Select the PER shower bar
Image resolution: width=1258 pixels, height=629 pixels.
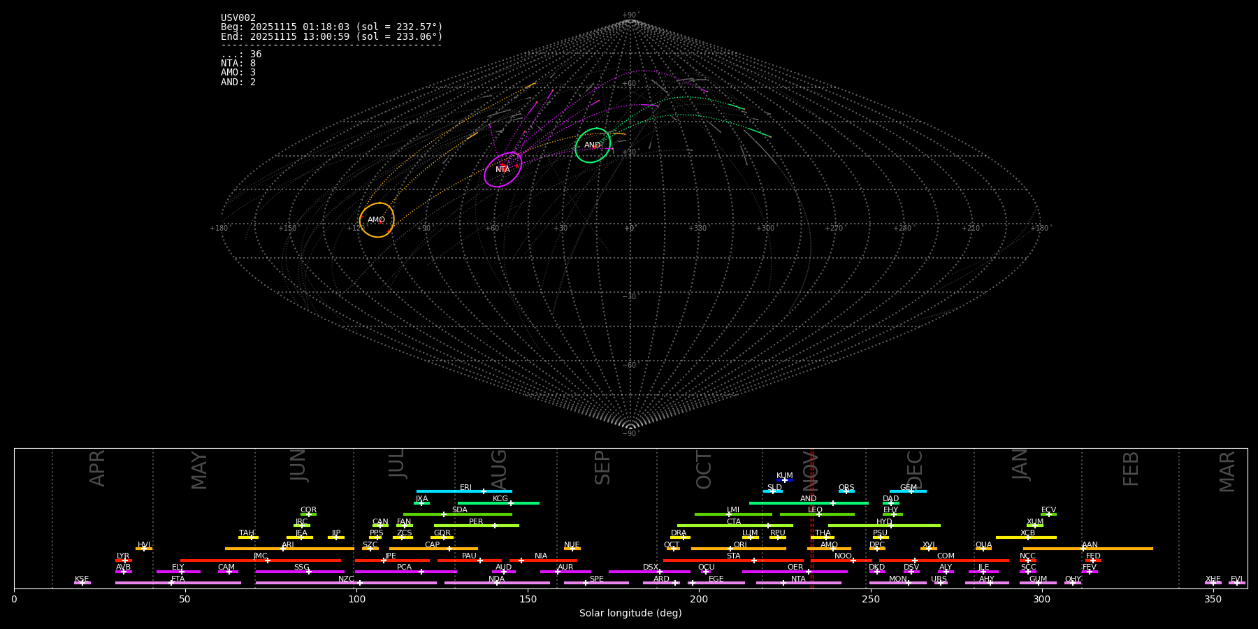476,526
